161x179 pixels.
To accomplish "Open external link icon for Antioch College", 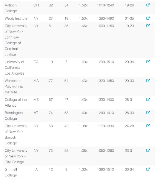I will 148,5.
